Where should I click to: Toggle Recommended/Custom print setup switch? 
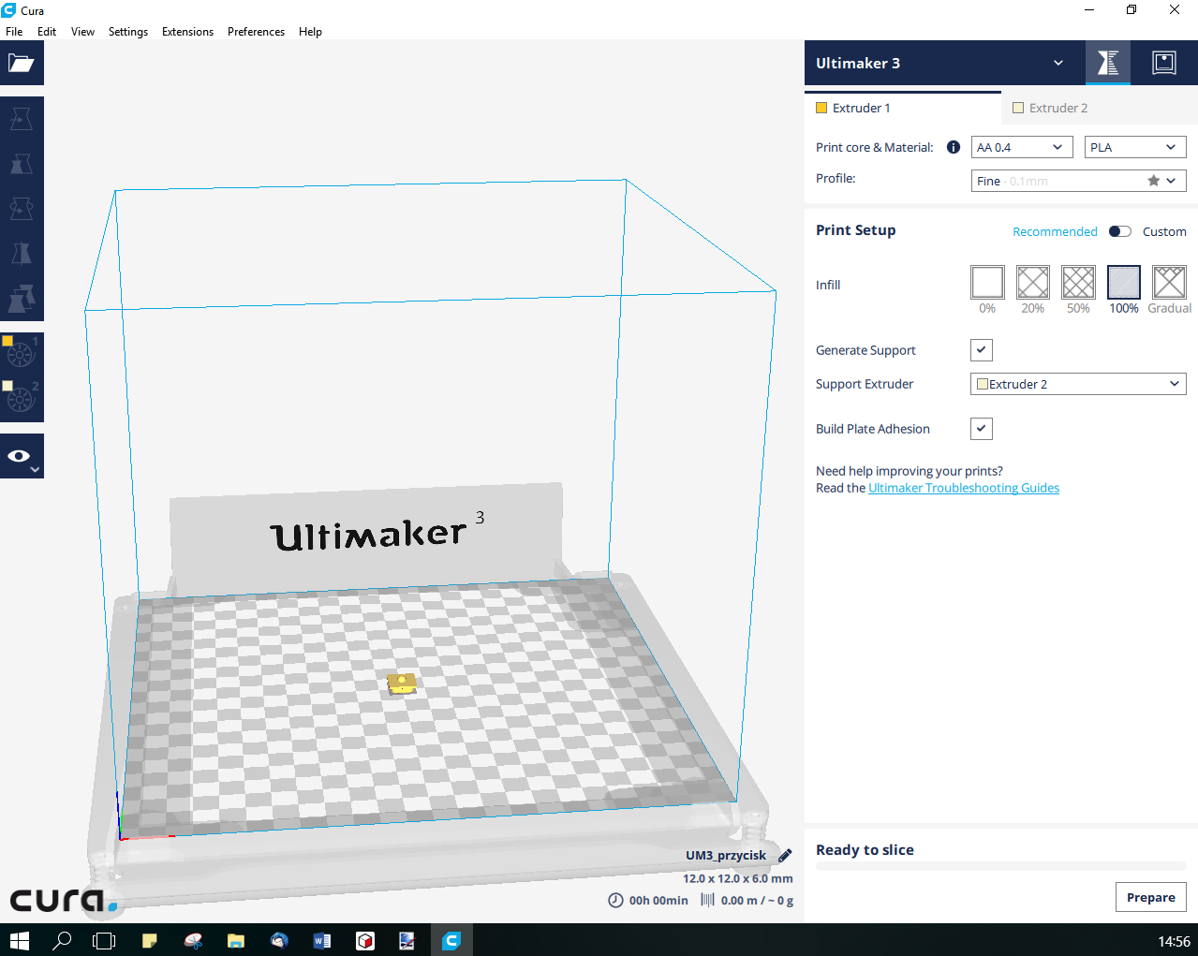[1120, 231]
